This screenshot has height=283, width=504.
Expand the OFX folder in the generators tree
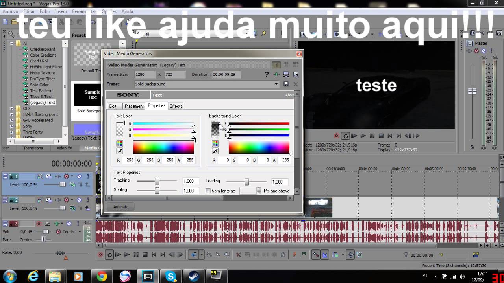coord(11,108)
